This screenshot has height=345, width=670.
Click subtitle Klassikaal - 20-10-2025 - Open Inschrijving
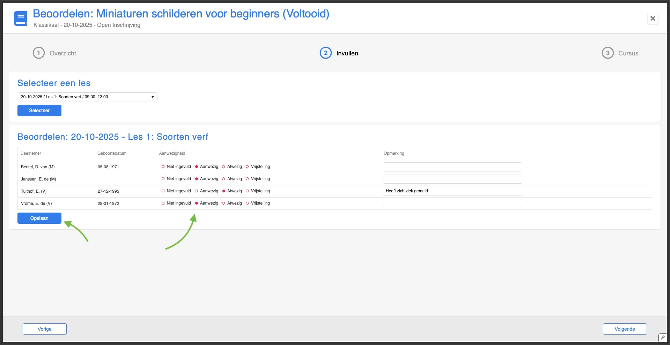(87, 25)
